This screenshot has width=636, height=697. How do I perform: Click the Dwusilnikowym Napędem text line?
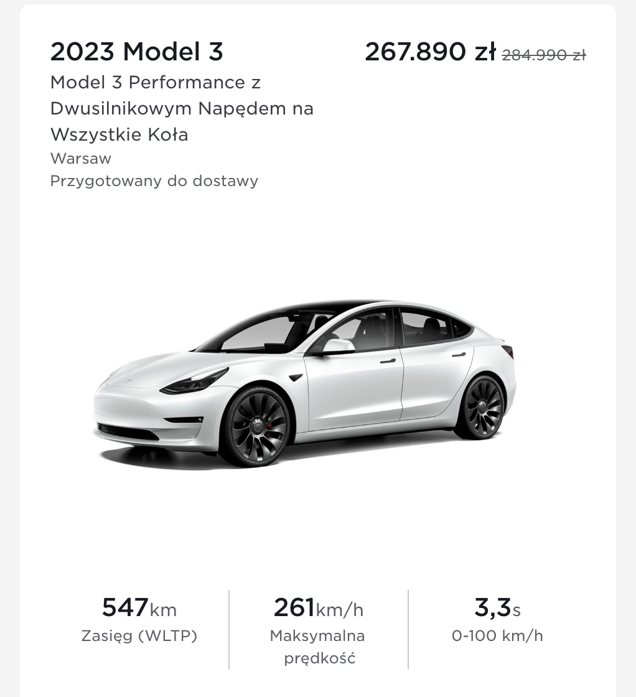tap(182, 108)
